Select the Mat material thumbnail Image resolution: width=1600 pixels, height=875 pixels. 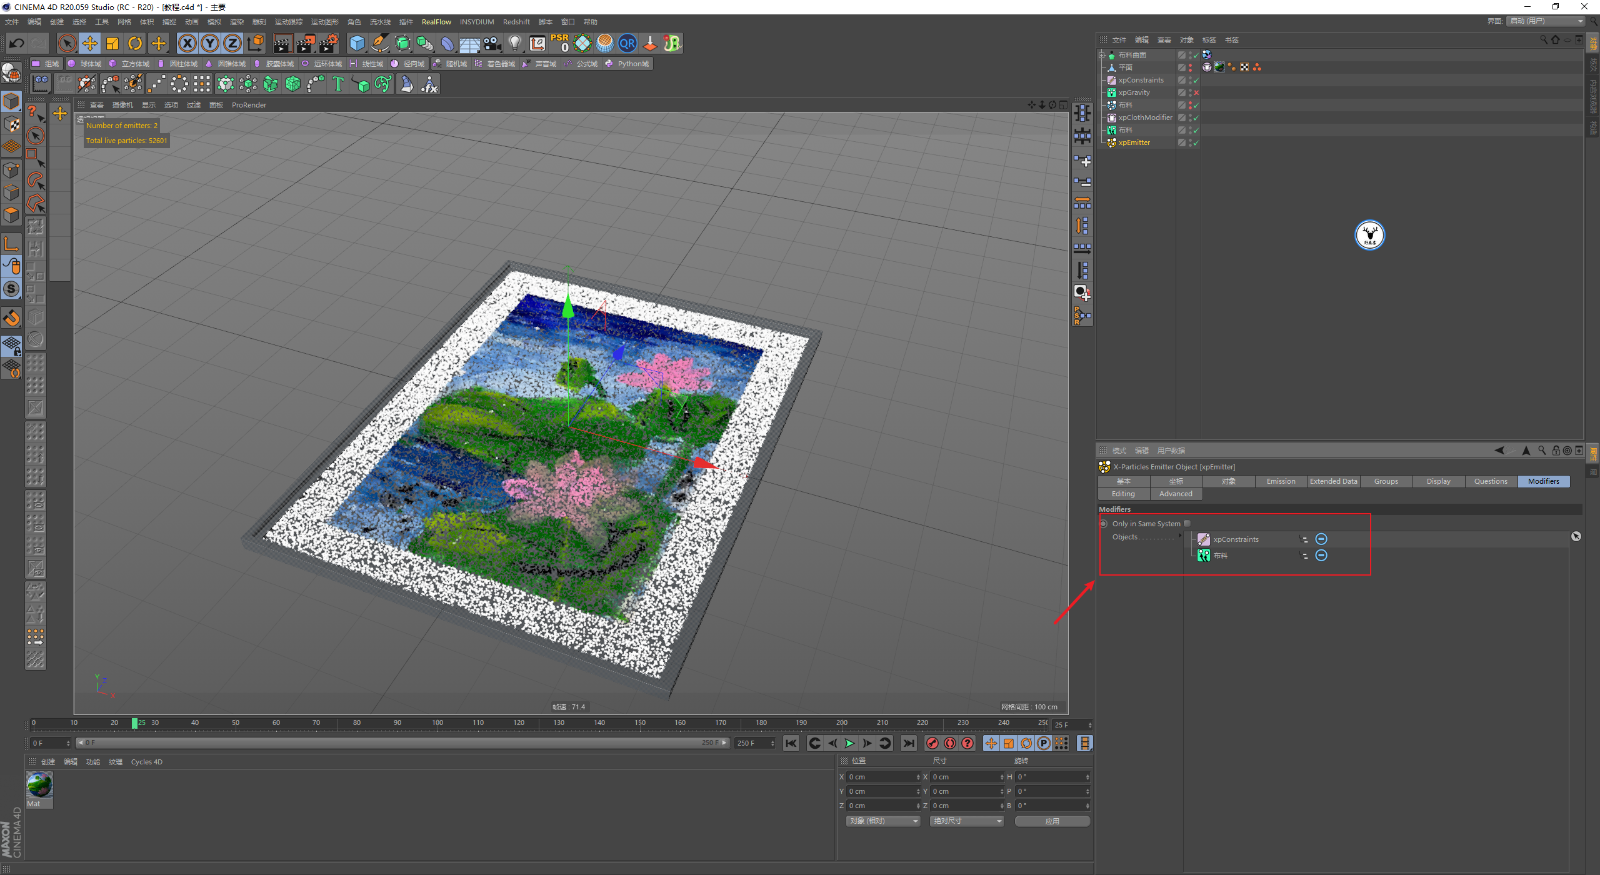pyautogui.click(x=39, y=785)
